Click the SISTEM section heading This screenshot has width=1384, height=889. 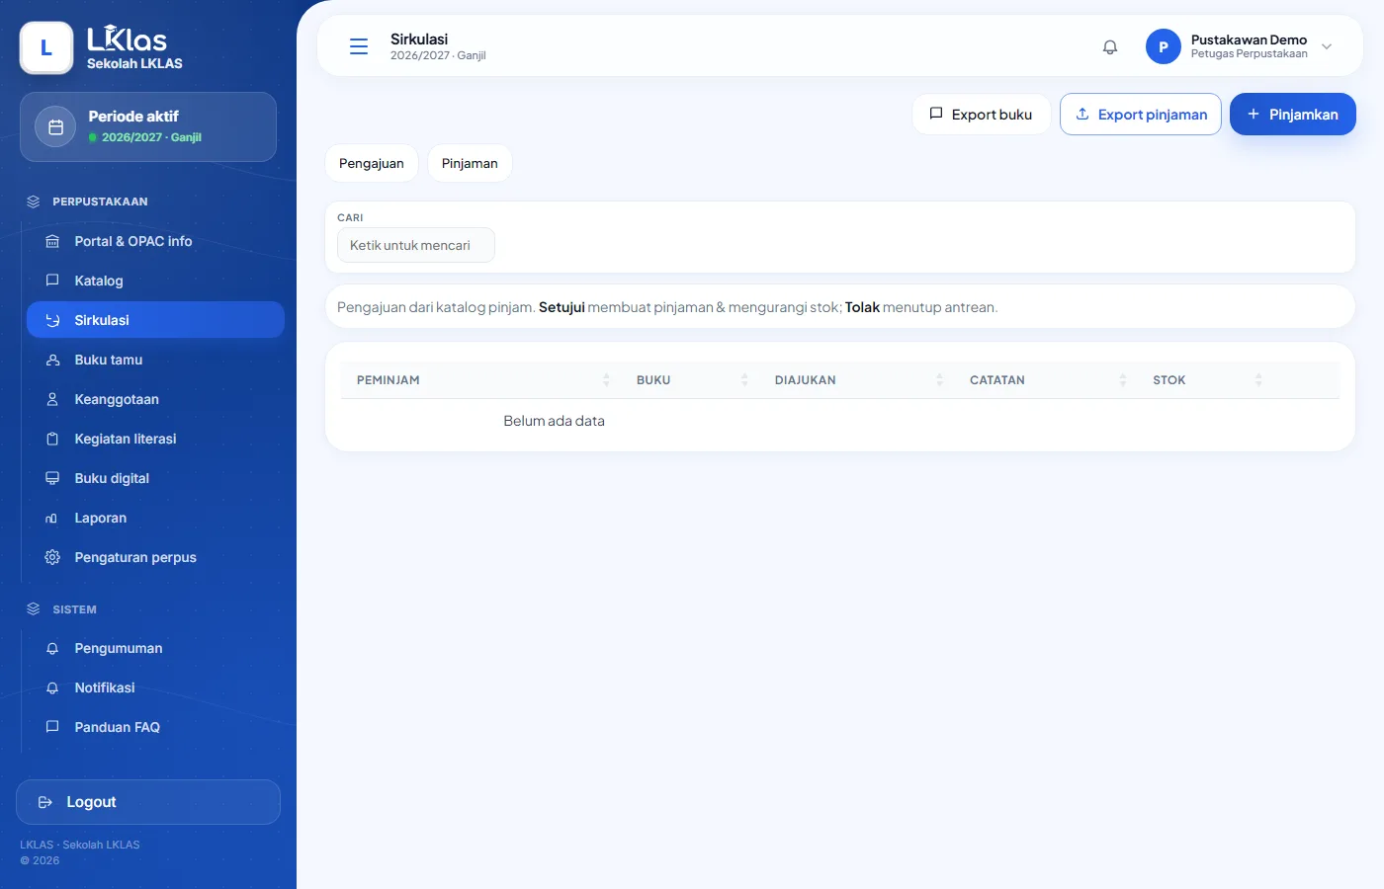(74, 609)
